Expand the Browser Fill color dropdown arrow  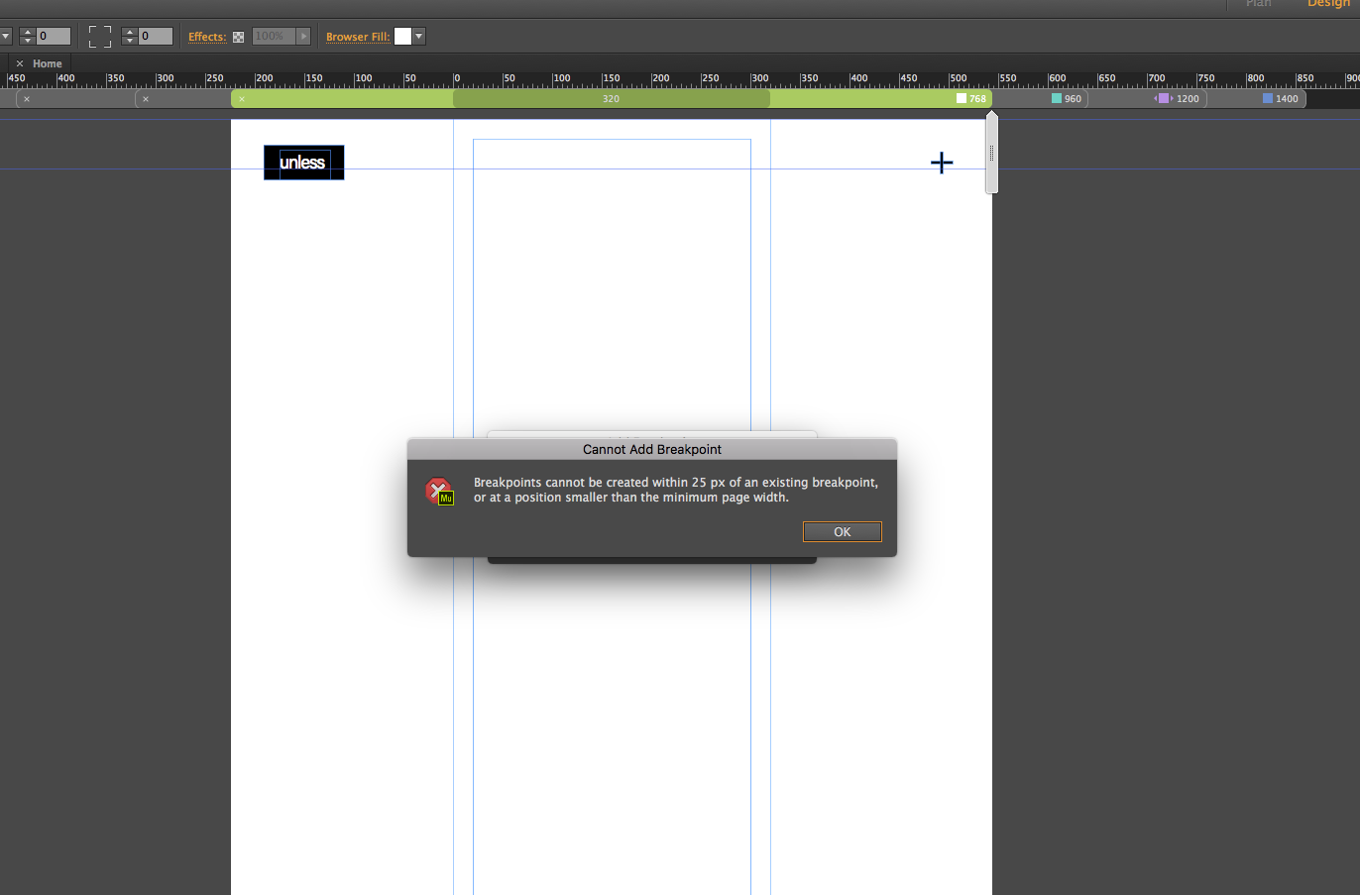[419, 37]
